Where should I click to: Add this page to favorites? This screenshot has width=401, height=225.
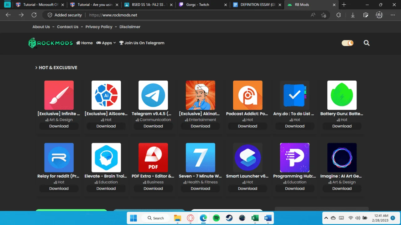pos(324,15)
